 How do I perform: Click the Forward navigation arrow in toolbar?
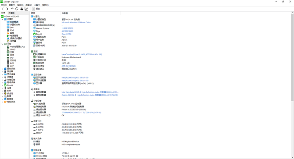[x=7, y=9]
